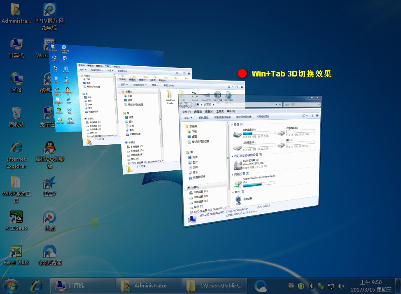Click the network connection tray icon
Screen dimensions: 401x294
coord(331,286)
